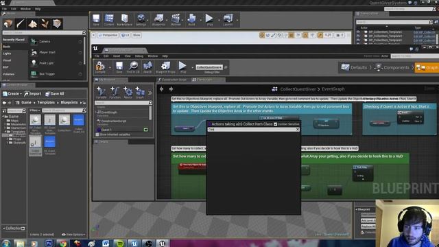Toggle Show inherited variables checkbox
The width and height of the screenshot is (439, 247).
point(97,134)
